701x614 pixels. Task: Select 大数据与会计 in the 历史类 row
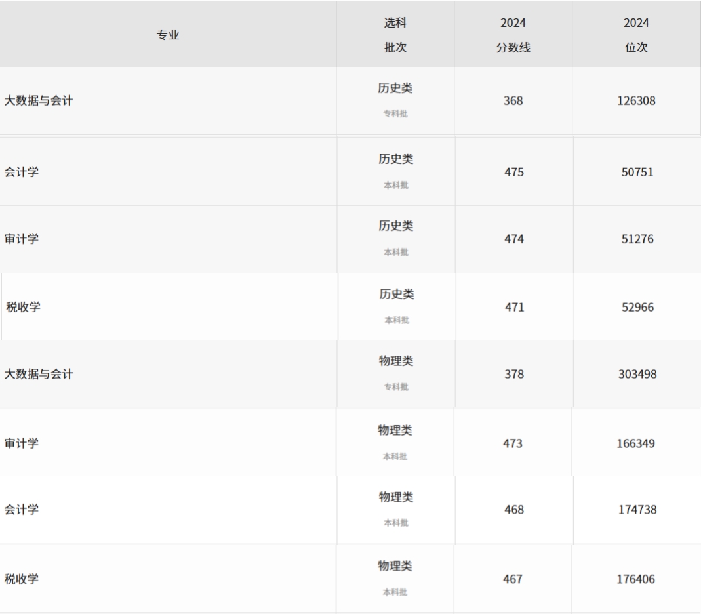point(39,100)
